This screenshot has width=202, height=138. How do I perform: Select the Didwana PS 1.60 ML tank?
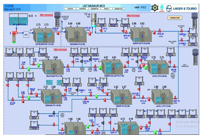tap(52, 97)
